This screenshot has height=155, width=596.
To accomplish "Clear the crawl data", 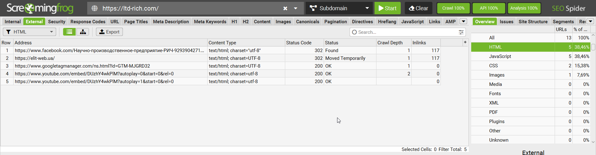I will (418, 8).
